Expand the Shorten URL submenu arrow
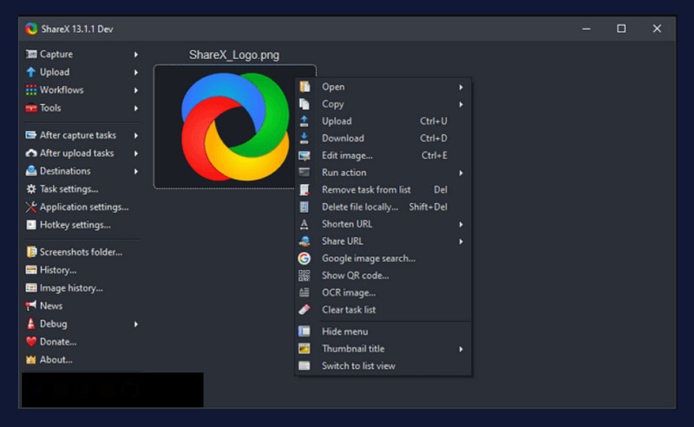The image size is (694, 427). (461, 225)
